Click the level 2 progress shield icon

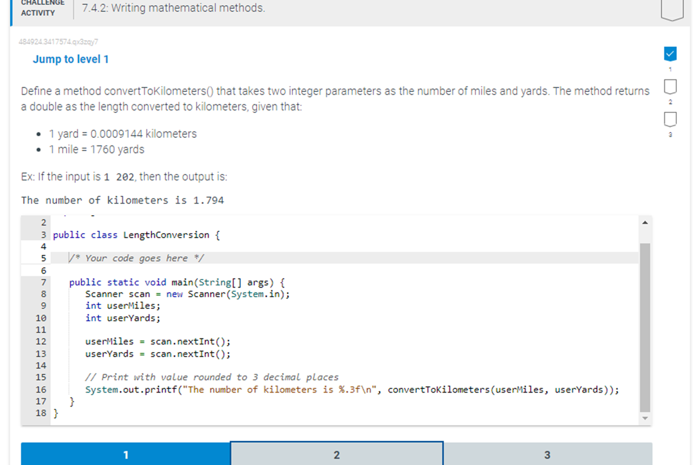670,87
